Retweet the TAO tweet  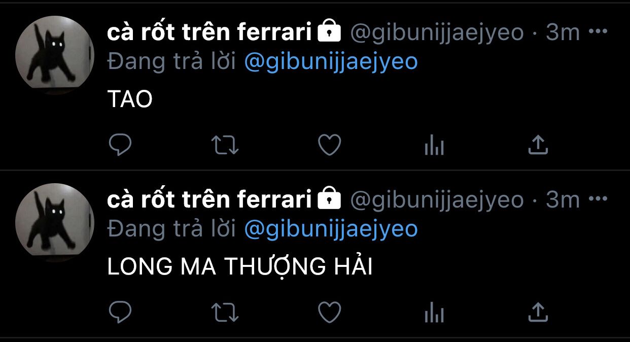click(x=225, y=145)
